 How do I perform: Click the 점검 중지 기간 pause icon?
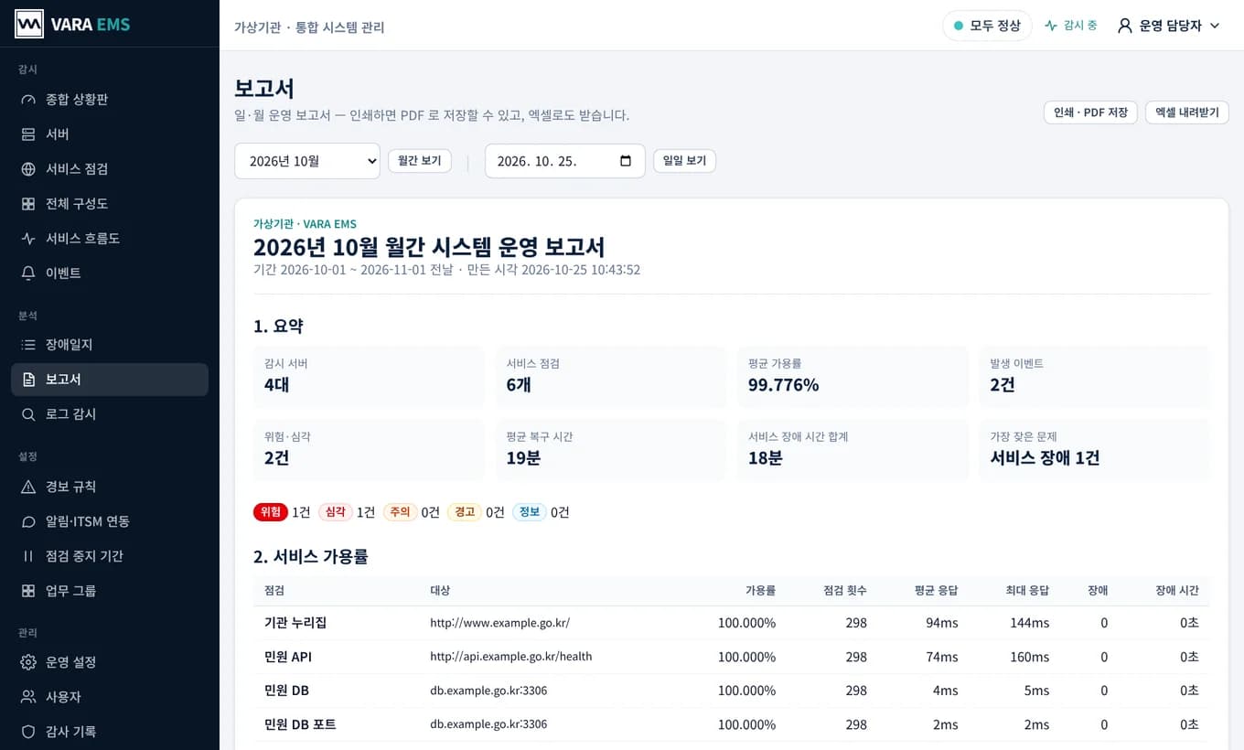(x=28, y=556)
